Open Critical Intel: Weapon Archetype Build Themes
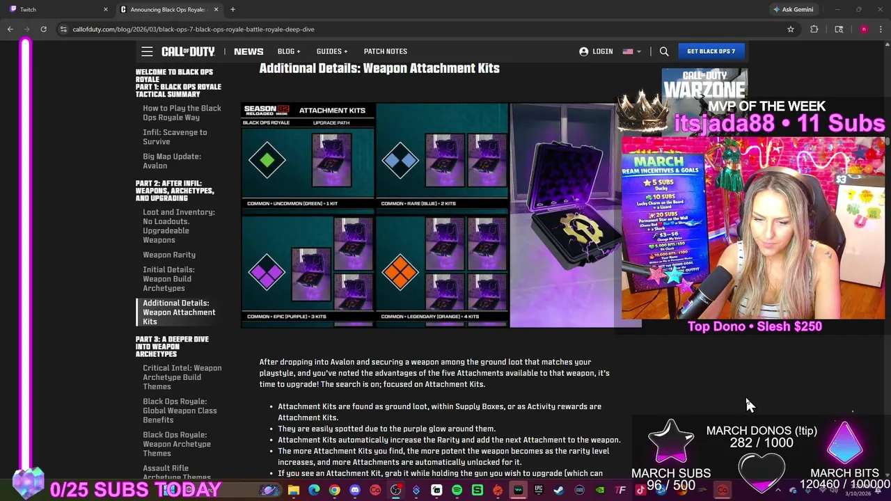The width and height of the screenshot is (891, 501). [182, 377]
